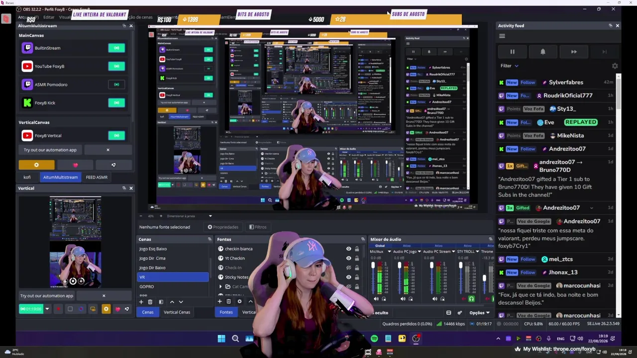The height and width of the screenshot is (358, 637).
Task: Switch to the FEED ASMR tab
Action: tap(97, 178)
